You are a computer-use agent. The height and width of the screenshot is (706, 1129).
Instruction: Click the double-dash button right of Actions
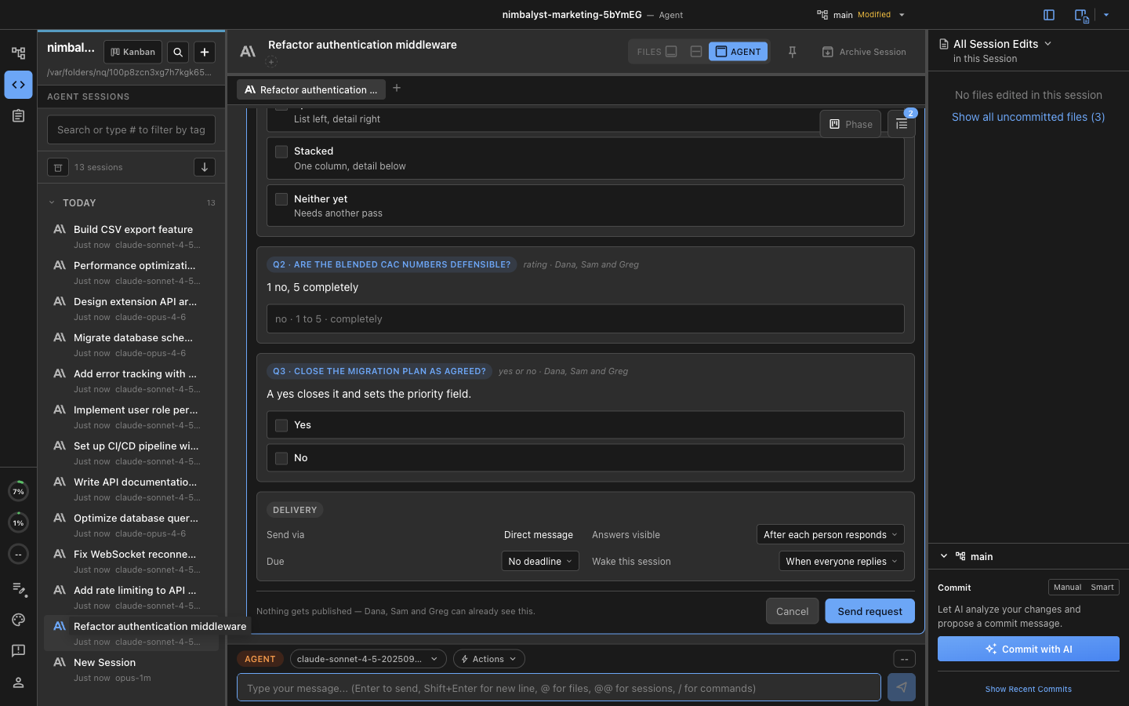tap(904, 659)
